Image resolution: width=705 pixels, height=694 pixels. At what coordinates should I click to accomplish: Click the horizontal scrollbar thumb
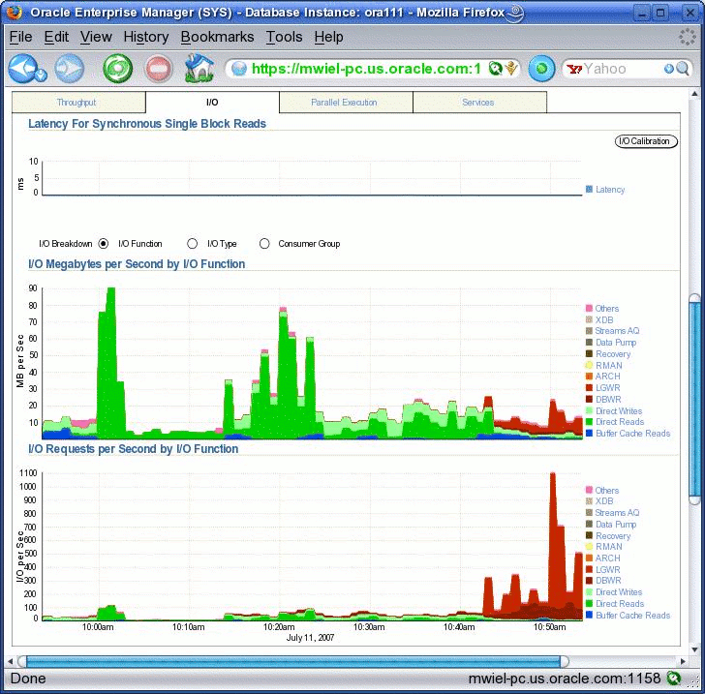point(293,661)
